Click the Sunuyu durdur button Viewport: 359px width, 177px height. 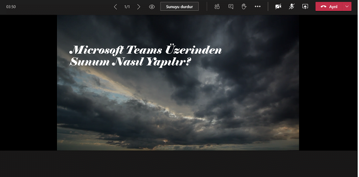point(179,7)
